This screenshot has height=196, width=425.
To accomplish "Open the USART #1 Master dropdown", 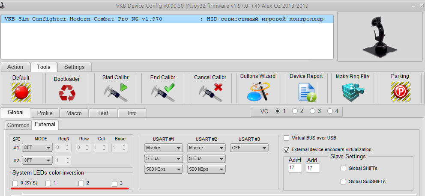I will [x=163, y=148].
